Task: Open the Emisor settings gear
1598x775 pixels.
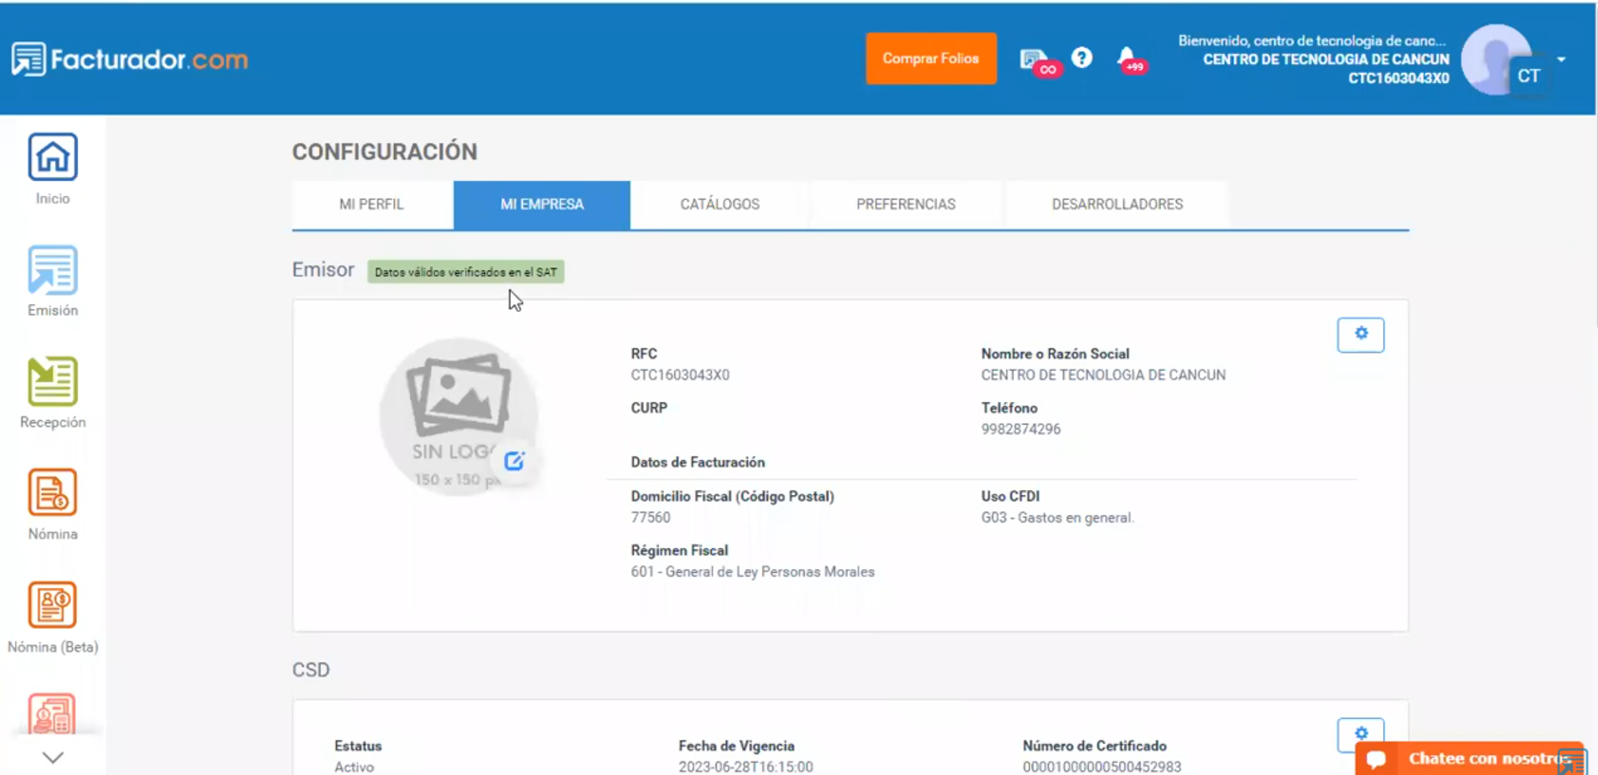Action: click(1361, 333)
